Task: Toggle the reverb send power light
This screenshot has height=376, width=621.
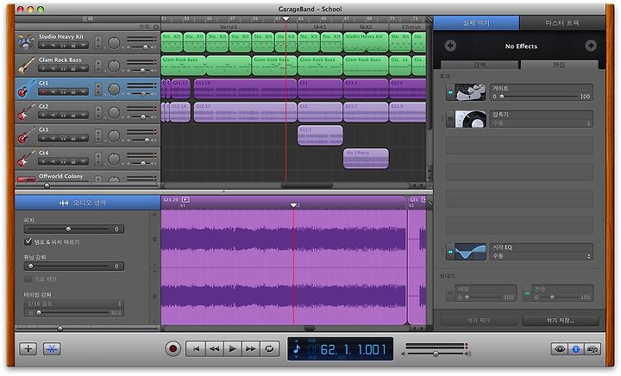Action: click(527, 293)
